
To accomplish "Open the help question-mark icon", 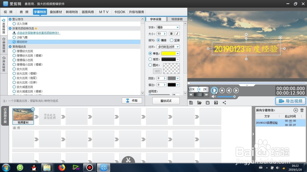I will click(216, 103).
